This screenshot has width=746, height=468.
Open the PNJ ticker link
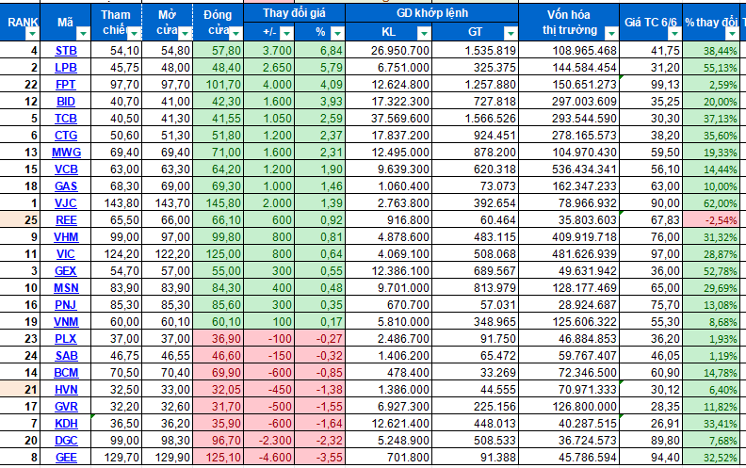[x=66, y=305]
